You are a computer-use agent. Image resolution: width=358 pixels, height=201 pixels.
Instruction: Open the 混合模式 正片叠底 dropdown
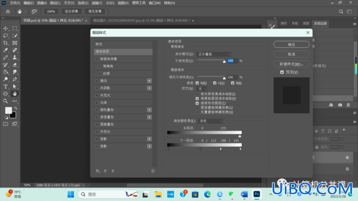(x=214, y=54)
